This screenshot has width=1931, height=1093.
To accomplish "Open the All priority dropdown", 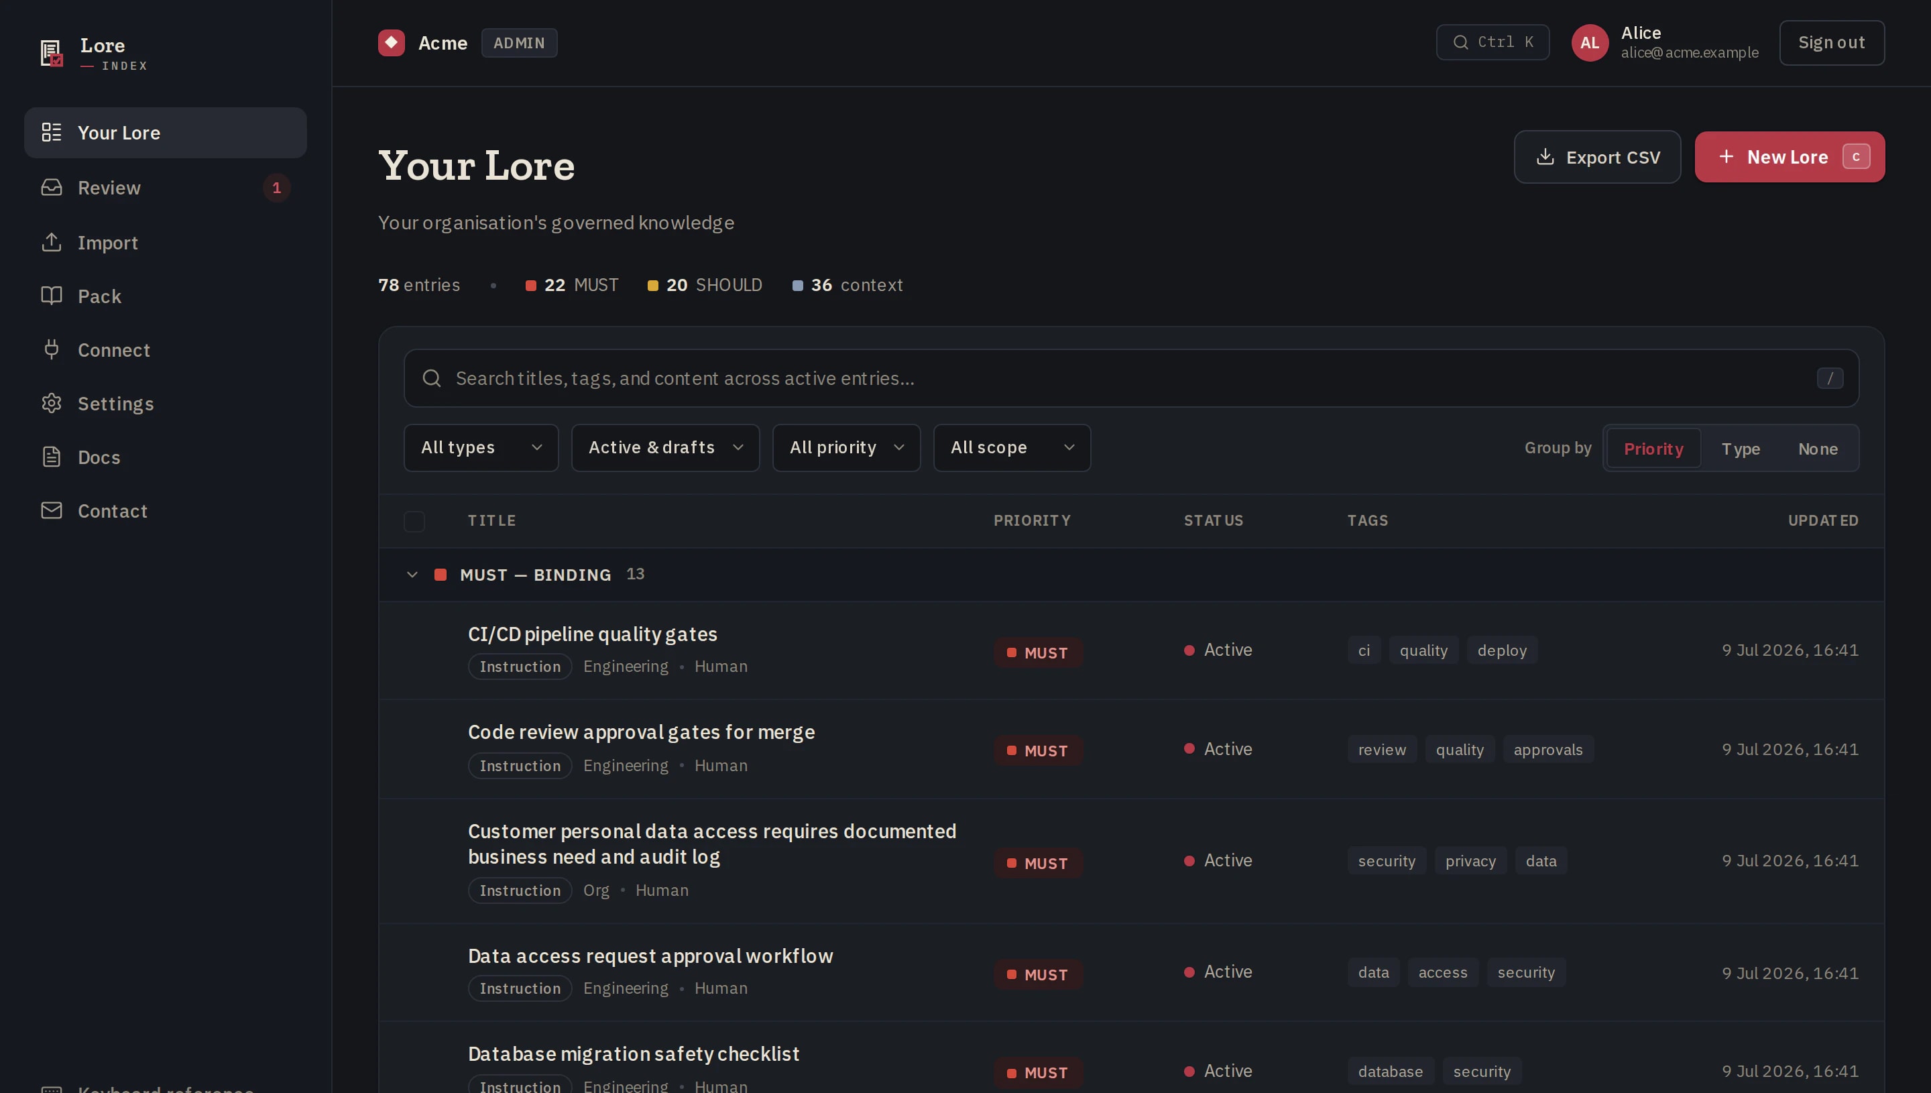I will click(x=845, y=447).
